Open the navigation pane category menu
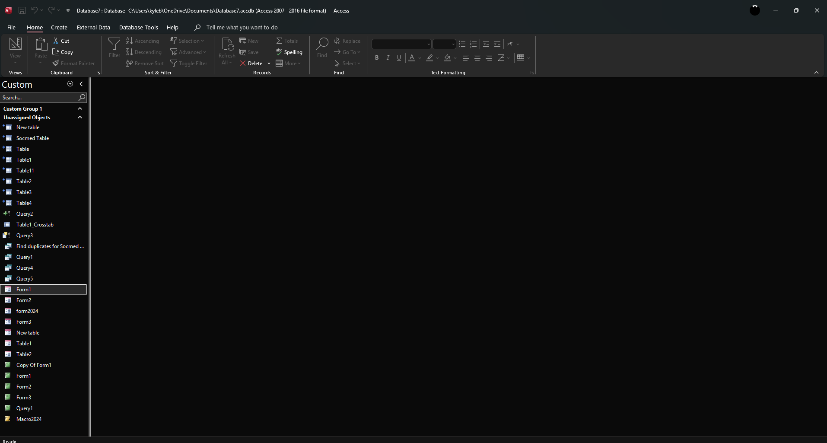The image size is (827, 443). [x=70, y=84]
